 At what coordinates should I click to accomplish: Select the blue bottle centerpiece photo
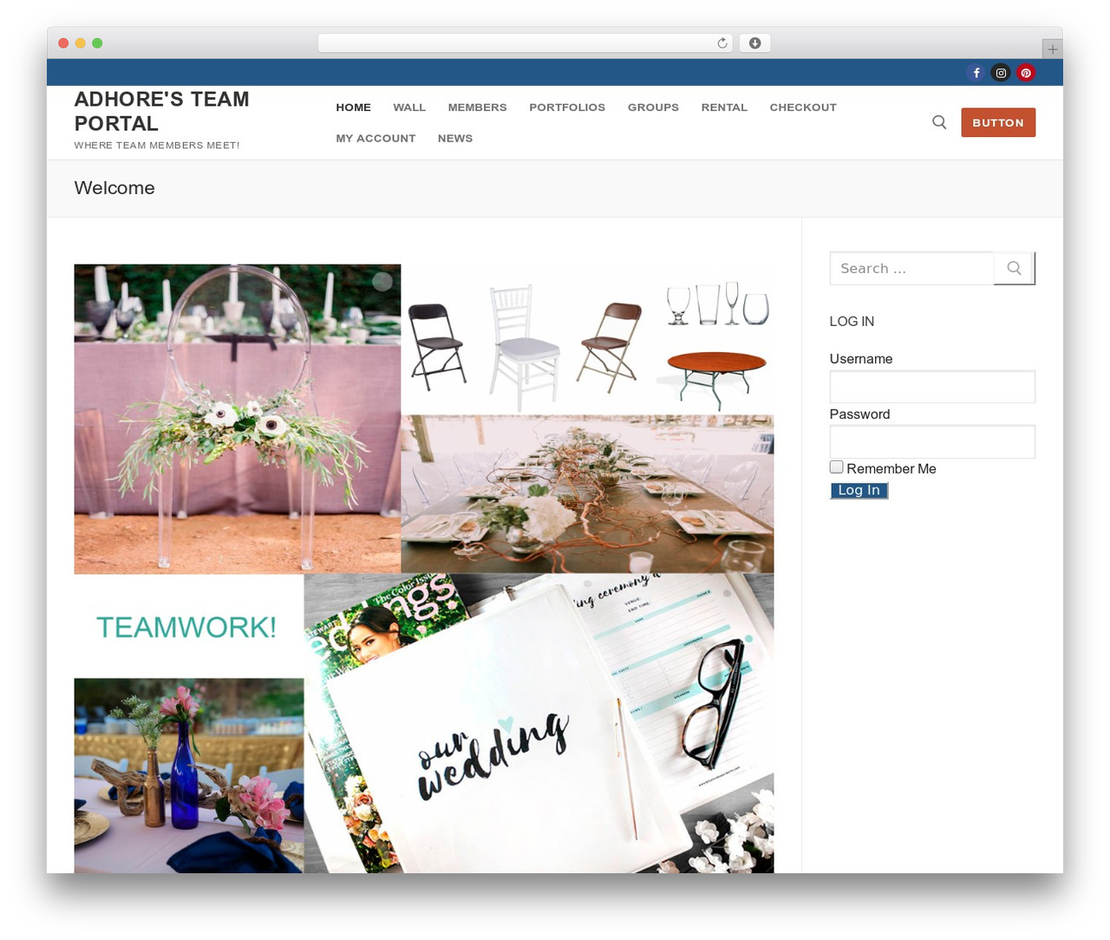pyautogui.click(x=189, y=775)
